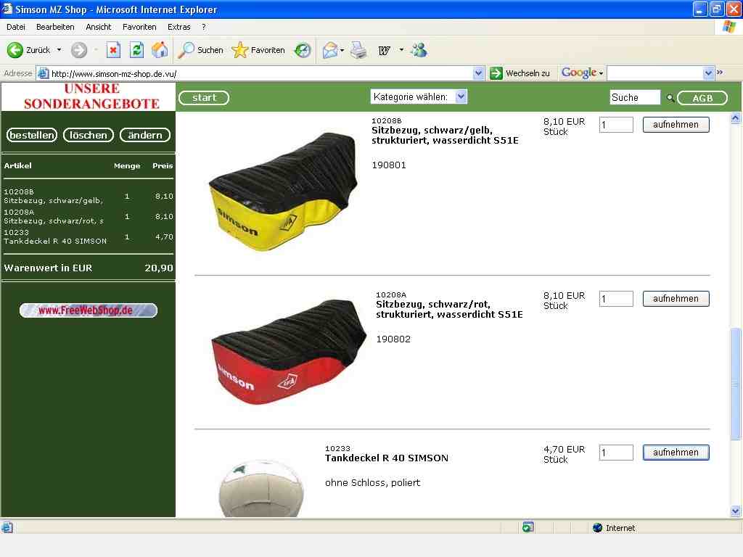The image size is (743, 557).
Task: Click the Refresh page icon
Action: click(137, 50)
